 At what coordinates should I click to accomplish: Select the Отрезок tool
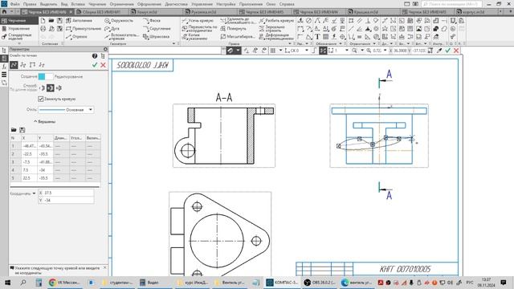tap(76, 37)
